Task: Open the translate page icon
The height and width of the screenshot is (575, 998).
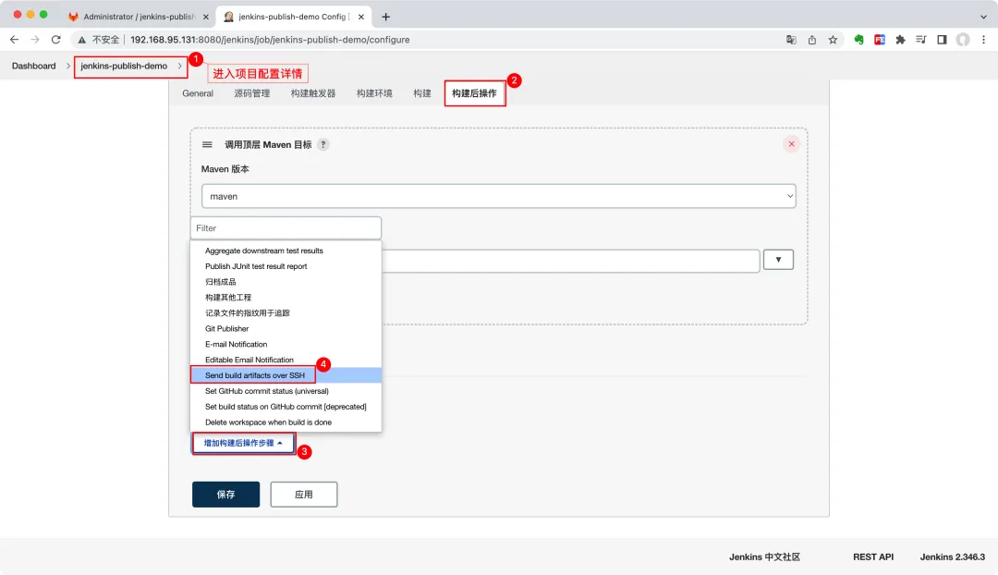Action: click(791, 40)
